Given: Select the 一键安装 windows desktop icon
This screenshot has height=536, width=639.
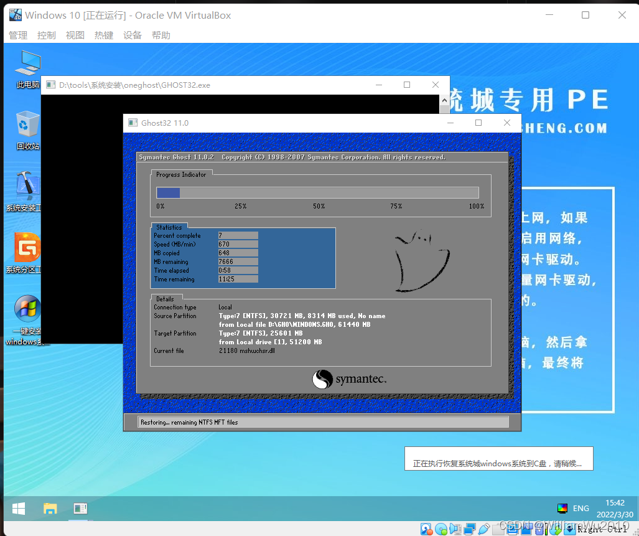Looking at the screenshot, I should pos(27,321).
